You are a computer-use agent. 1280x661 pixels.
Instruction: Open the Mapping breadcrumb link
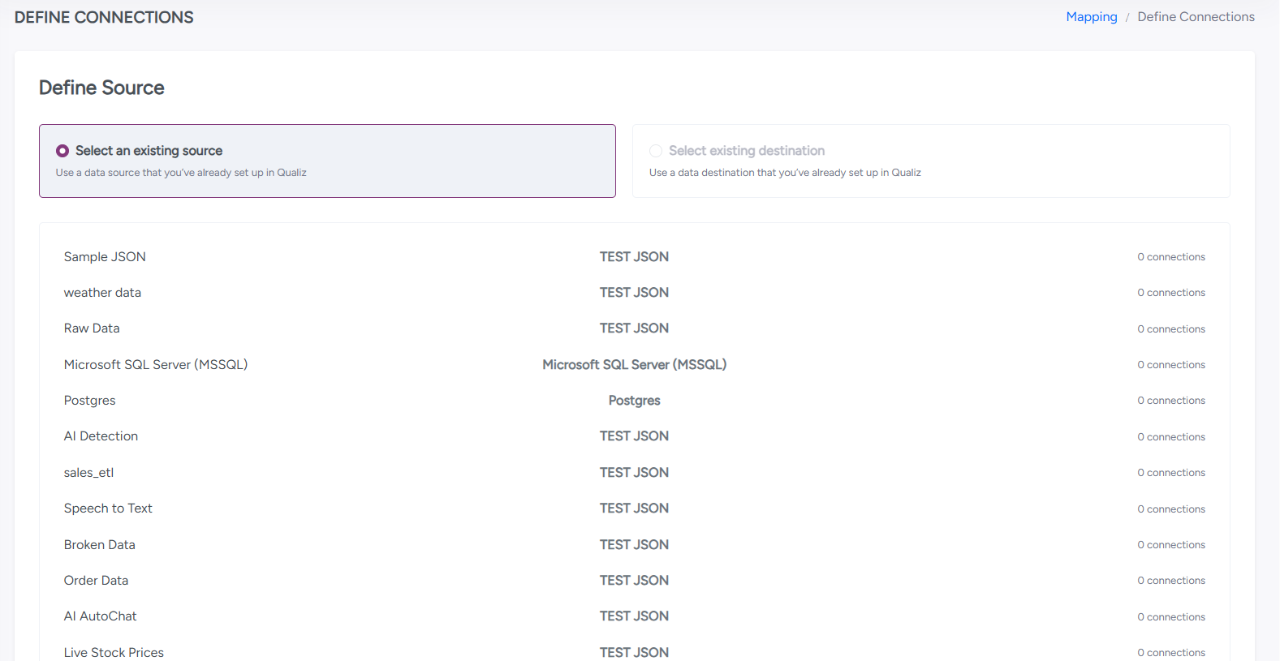pos(1091,17)
